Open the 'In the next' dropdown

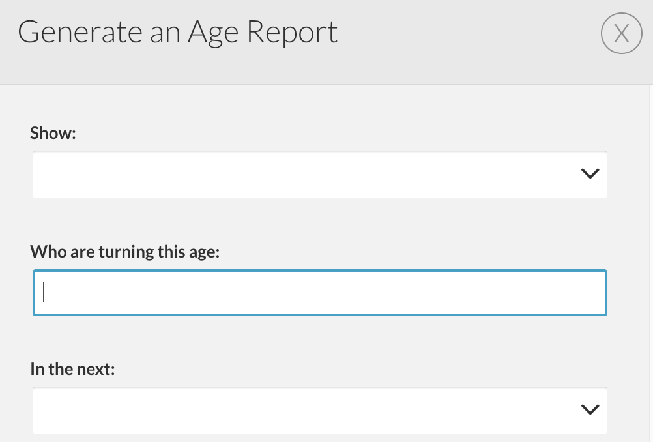(x=320, y=410)
